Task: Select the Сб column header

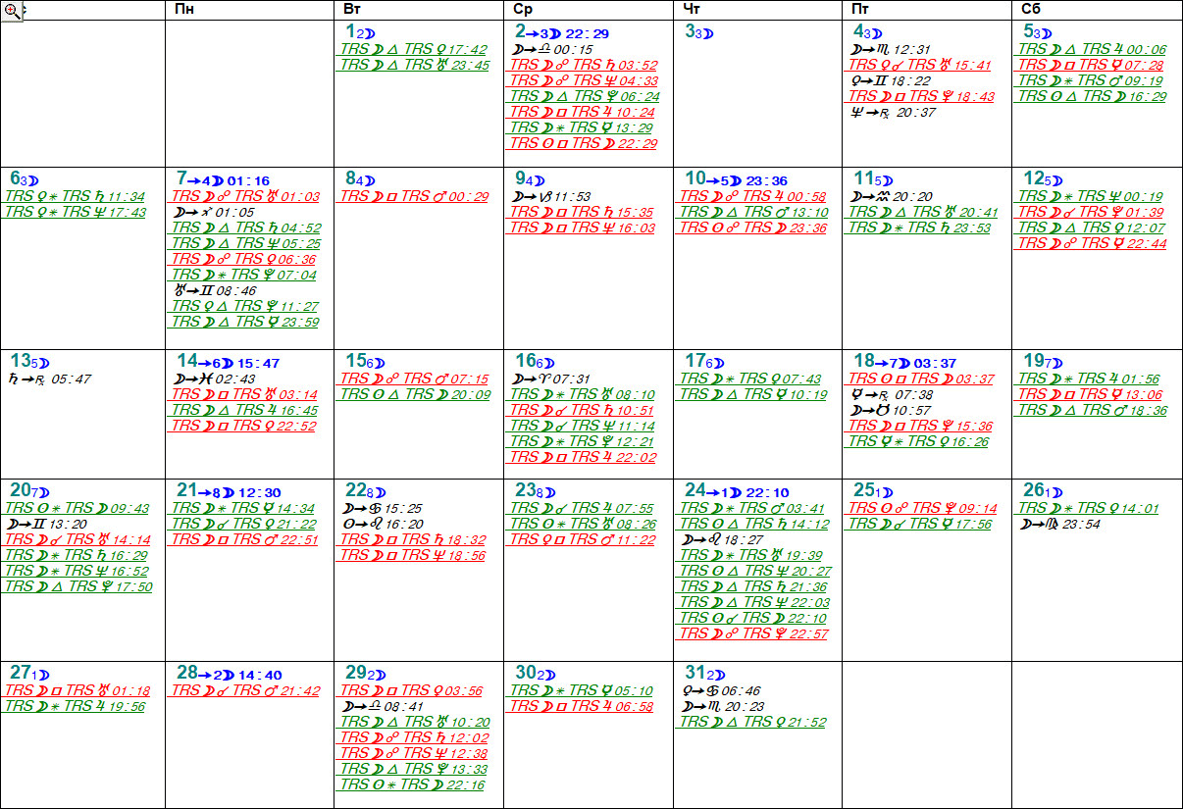Action: coord(1032,9)
